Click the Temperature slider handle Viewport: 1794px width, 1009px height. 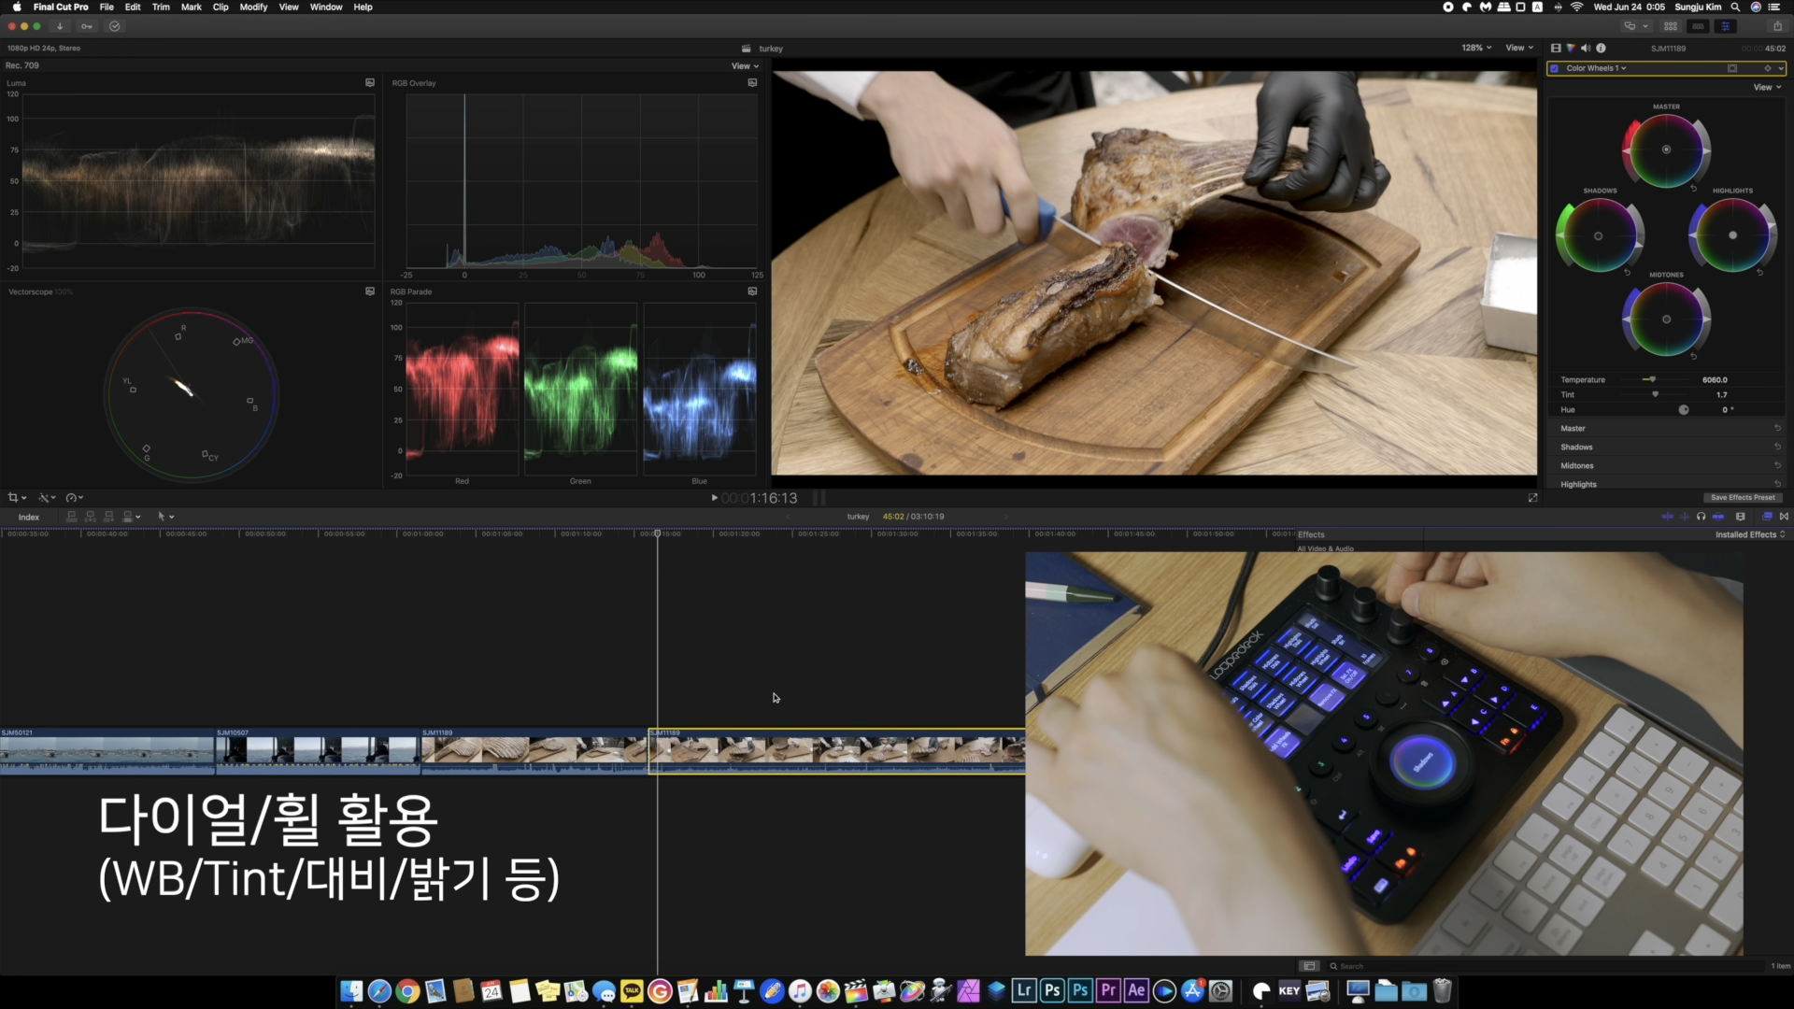point(1652,379)
